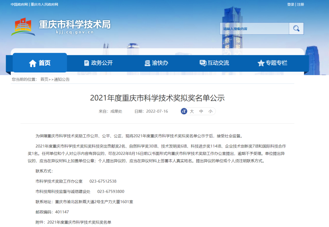The image size is (329, 227).
Task: Click phone number 023-67593800
Action: (x=111, y=191)
